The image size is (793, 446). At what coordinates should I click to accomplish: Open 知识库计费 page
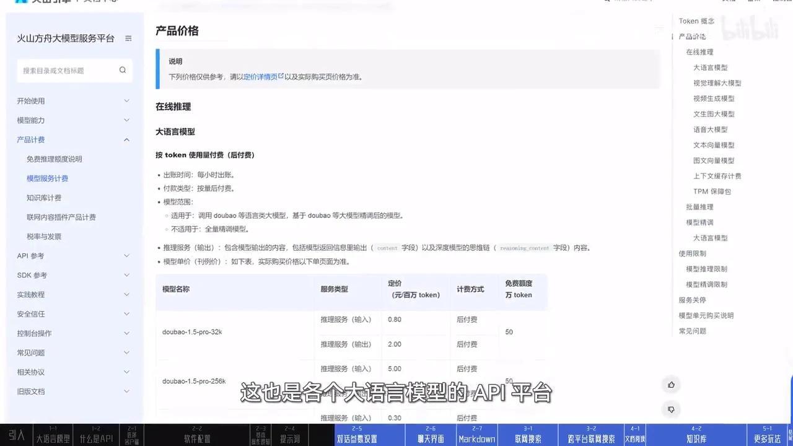pyautogui.click(x=44, y=198)
